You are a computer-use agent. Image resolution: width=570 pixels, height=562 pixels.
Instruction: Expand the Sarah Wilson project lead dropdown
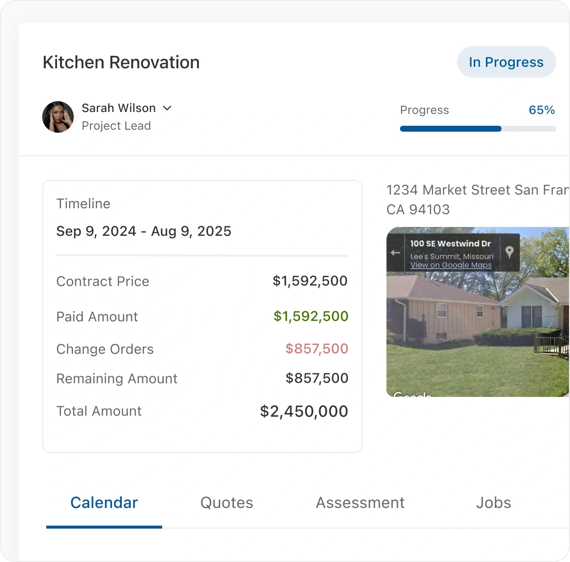[167, 108]
